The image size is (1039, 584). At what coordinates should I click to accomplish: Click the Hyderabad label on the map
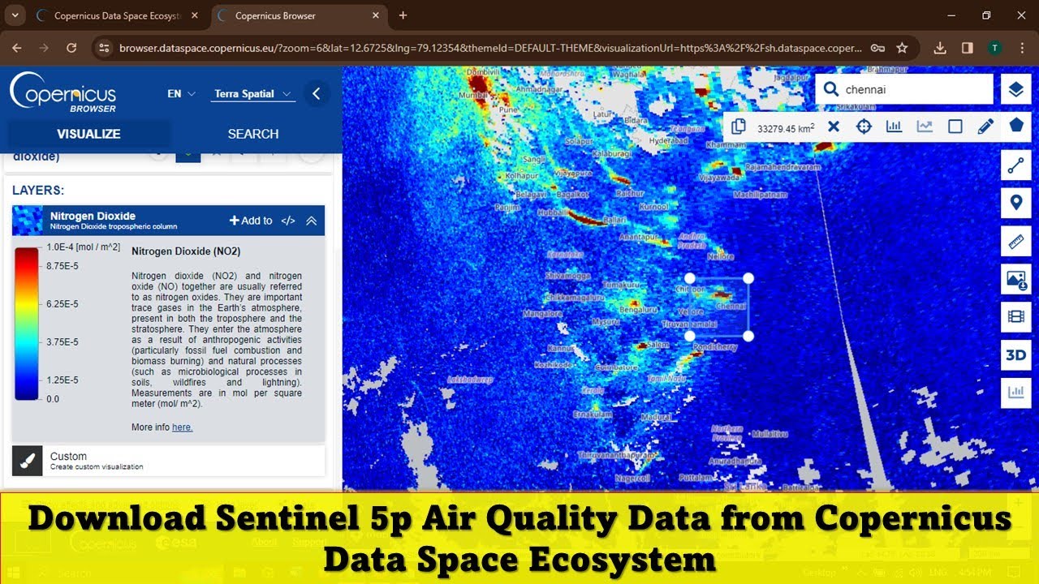tap(668, 140)
